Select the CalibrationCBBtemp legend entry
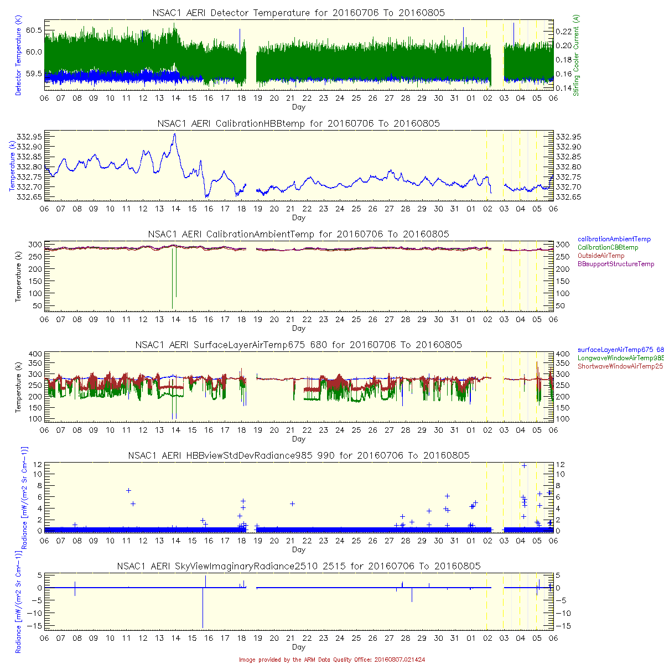 click(608, 248)
